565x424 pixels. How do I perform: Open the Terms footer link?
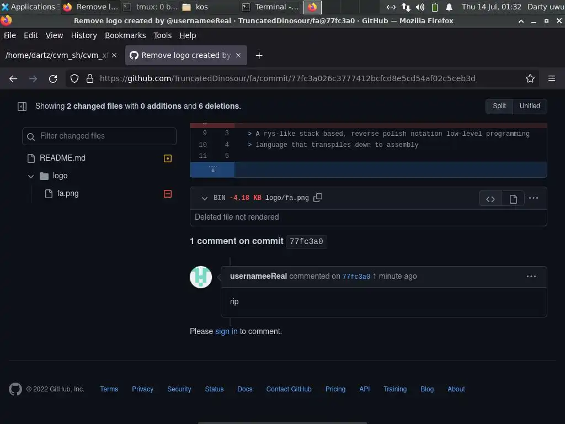[109, 389]
